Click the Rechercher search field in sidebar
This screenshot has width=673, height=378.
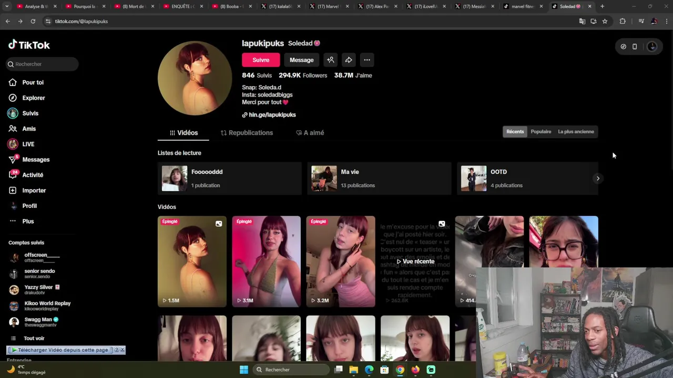tap(42, 64)
